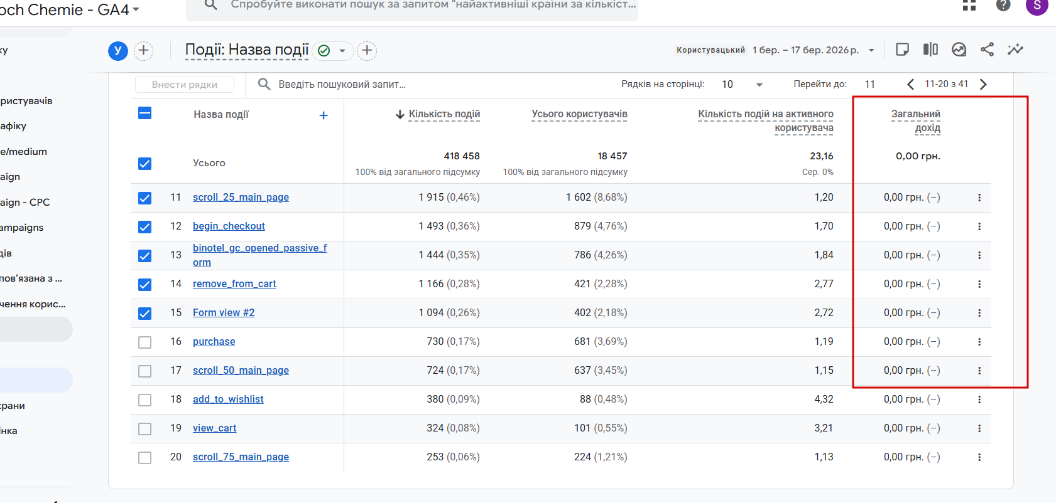Screen dimensions: 1056x503
Task: Go to previous page of rows
Action: tap(910, 84)
